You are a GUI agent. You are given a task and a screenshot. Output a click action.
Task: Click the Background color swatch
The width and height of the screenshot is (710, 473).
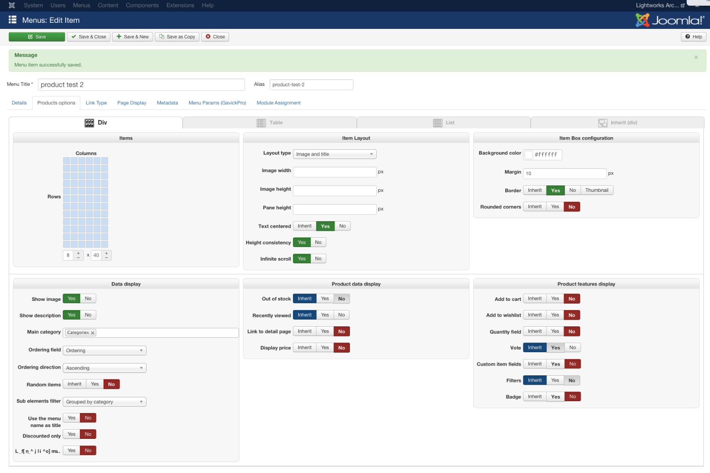(x=529, y=155)
